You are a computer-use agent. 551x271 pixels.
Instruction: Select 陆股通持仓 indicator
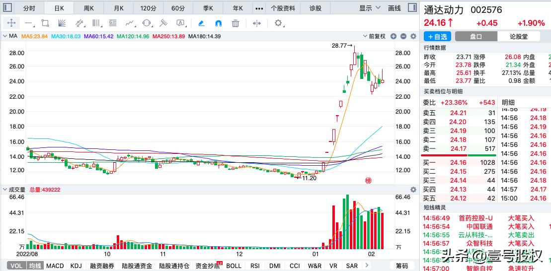coord(174,266)
